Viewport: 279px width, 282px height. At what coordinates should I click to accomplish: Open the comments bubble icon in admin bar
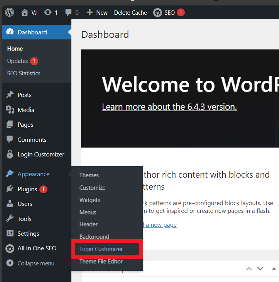[69, 12]
